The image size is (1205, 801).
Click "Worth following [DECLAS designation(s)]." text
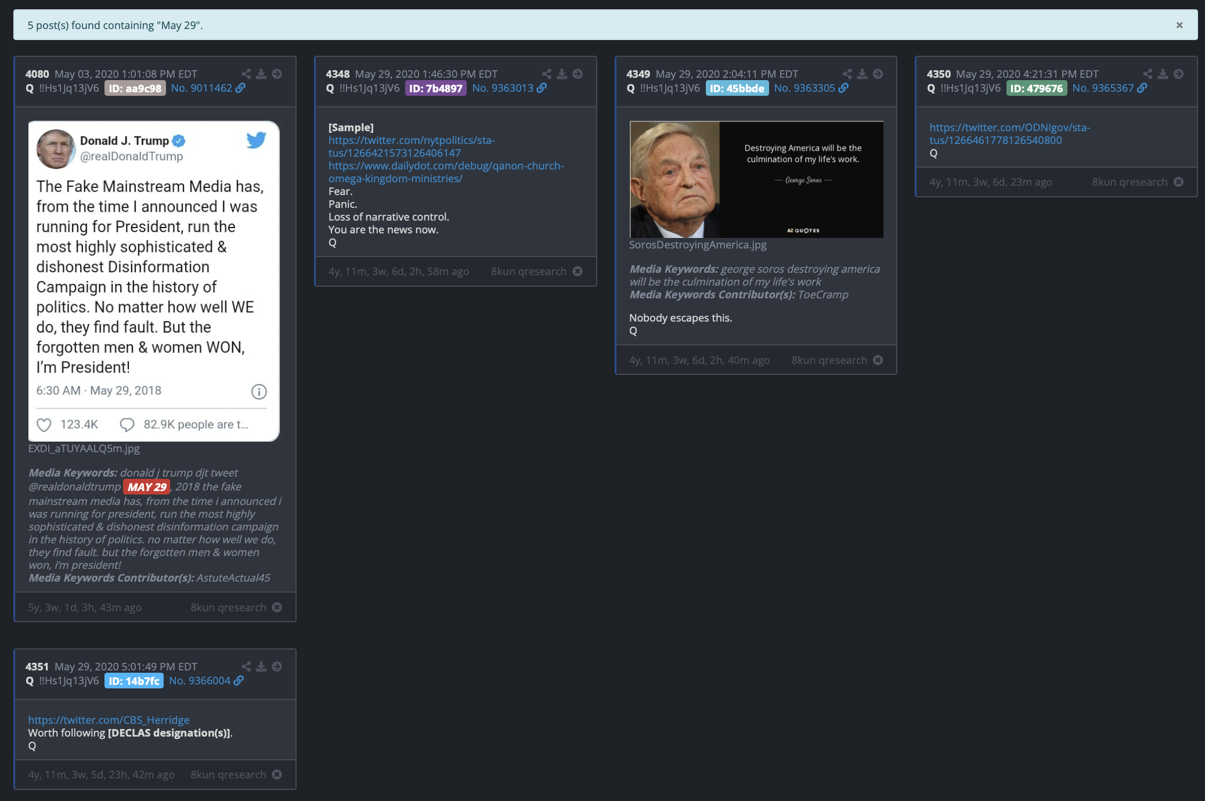131,733
